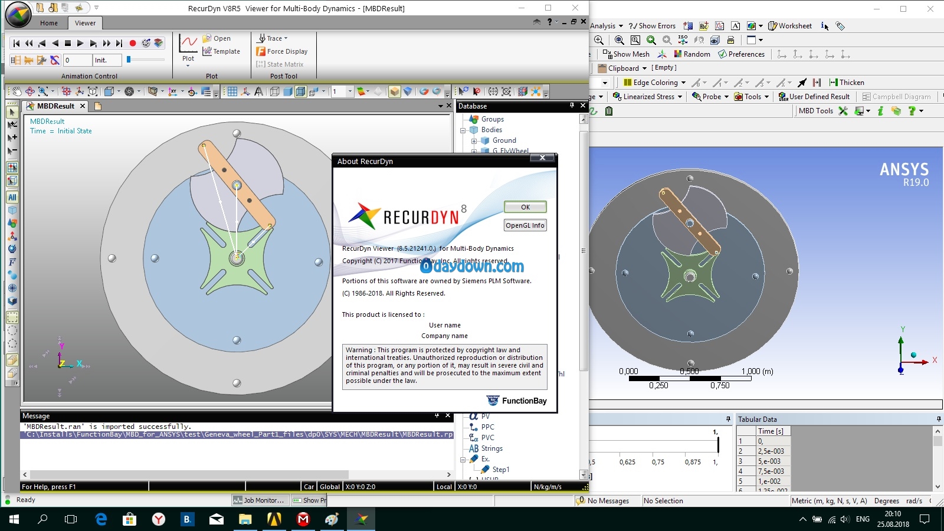This screenshot has width=944, height=531.
Task: Click the OpenGL Info button
Action: click(x=525, y=225)
